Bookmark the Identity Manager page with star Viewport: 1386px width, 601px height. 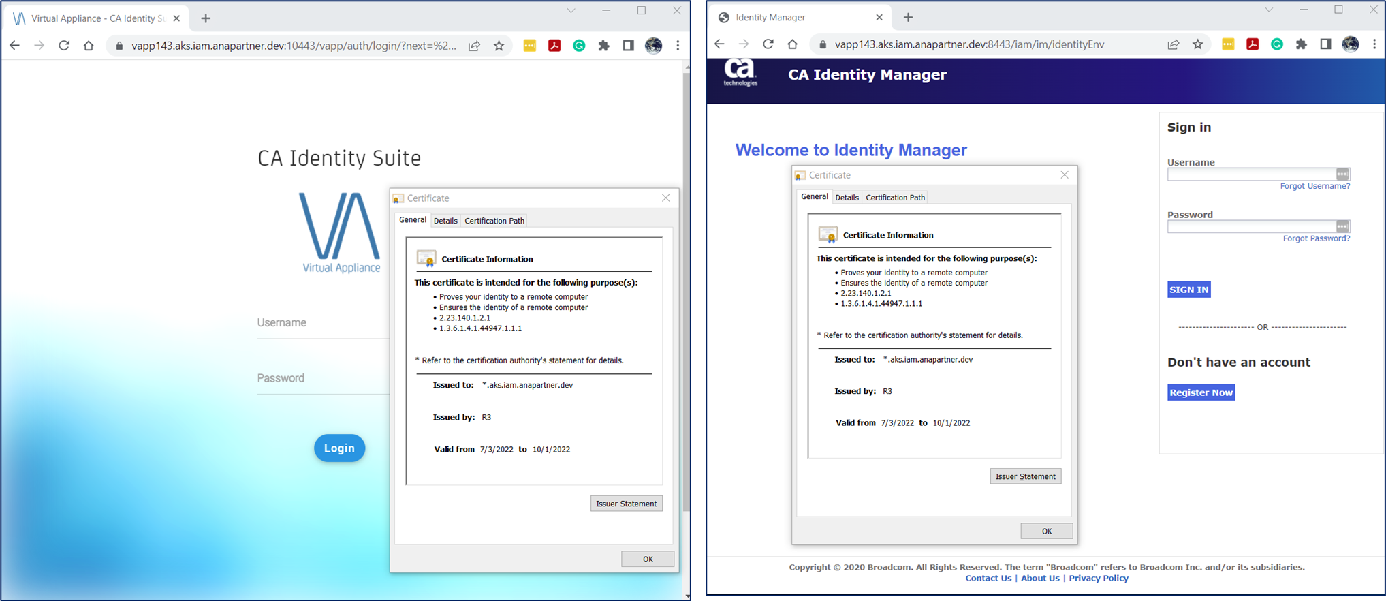click(1198, 44)
